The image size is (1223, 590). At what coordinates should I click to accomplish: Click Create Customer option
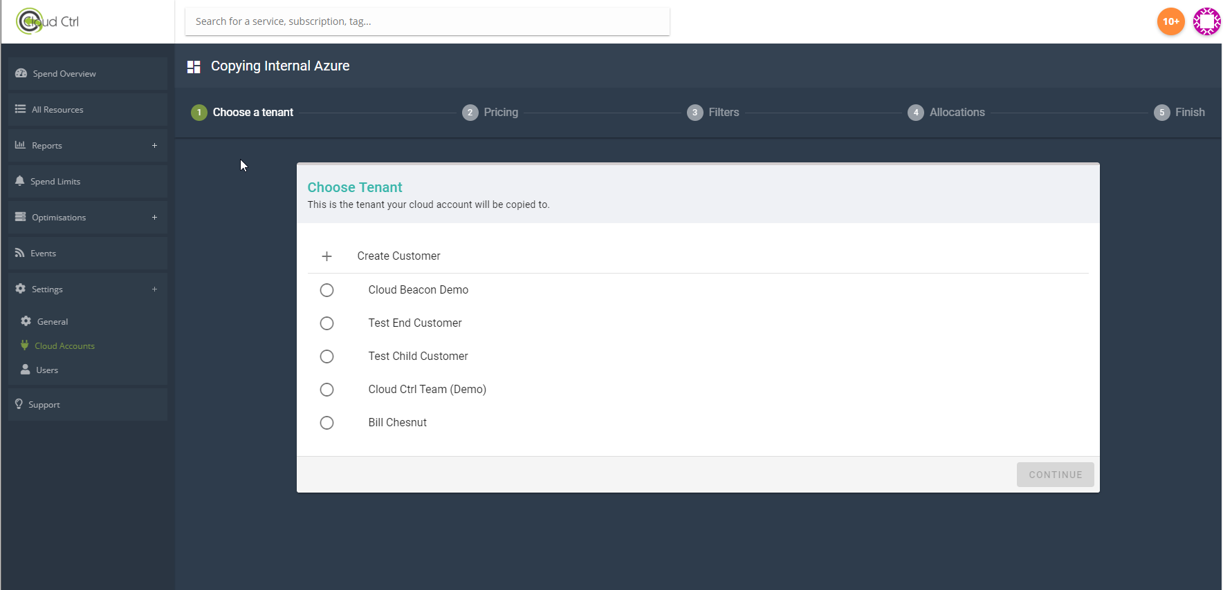[398, 256]
